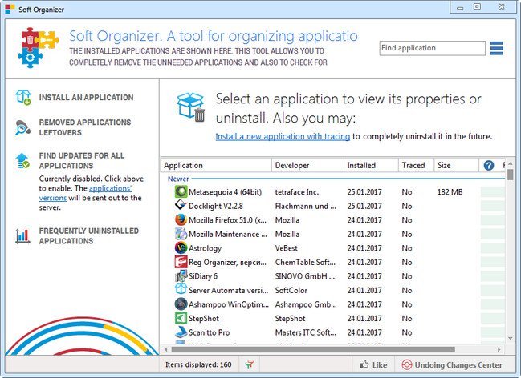Screen dimensions: 521x378
Task: Select the StepShot application name
Action: (x=204, y=318)
